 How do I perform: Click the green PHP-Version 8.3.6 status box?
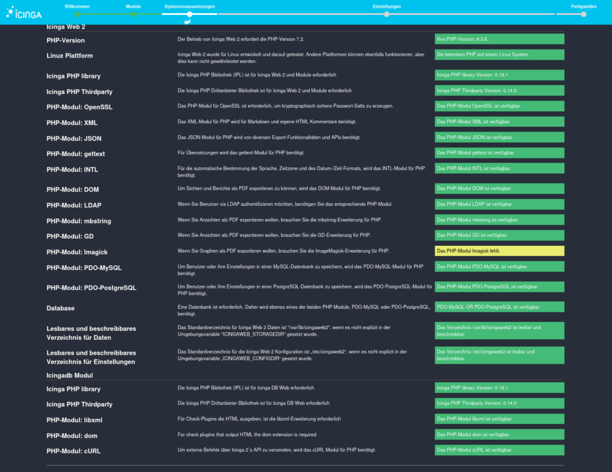pyautogui.click(x=499, y=39)
